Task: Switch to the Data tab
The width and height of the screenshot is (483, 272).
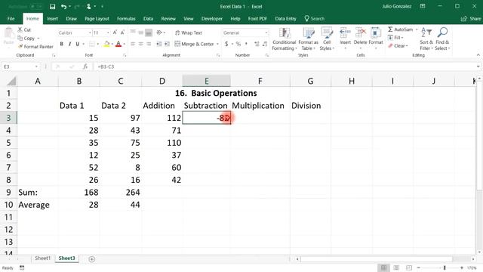Action: pos(148,19)
